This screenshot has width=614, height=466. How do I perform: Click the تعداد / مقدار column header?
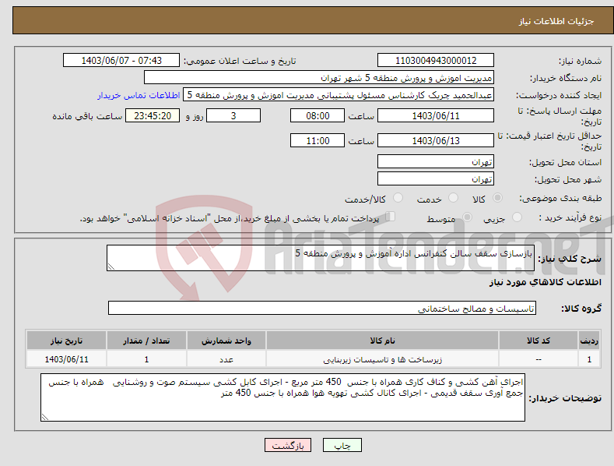tap(146, 341)
